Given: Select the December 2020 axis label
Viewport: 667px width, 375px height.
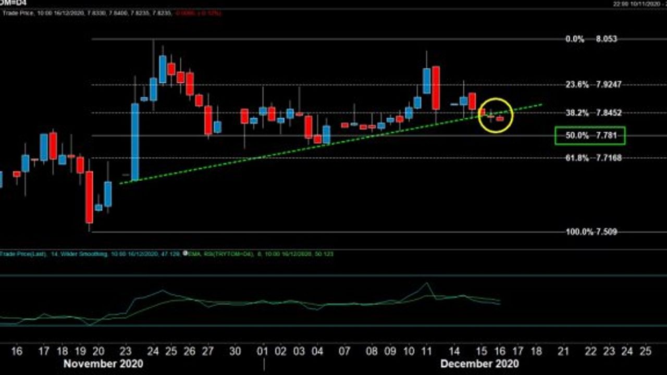Looking at the screenshot, I should pos(479,363).
